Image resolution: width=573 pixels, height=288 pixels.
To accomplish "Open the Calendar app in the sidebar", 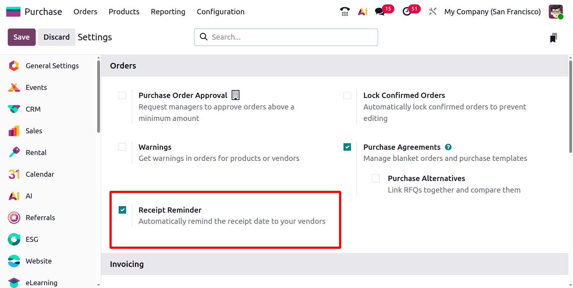I will tap(40, 174).
